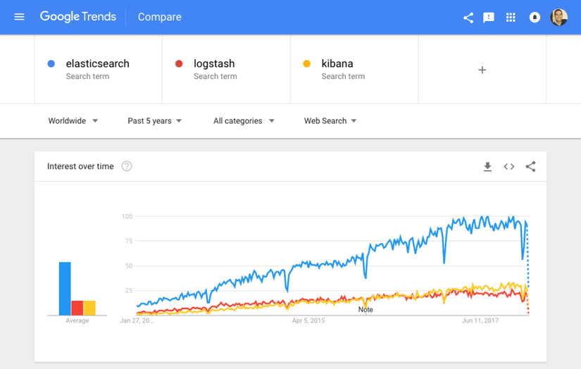Select the elasticsearch search term
The image size is (581, 369).
tap(97, 63)
